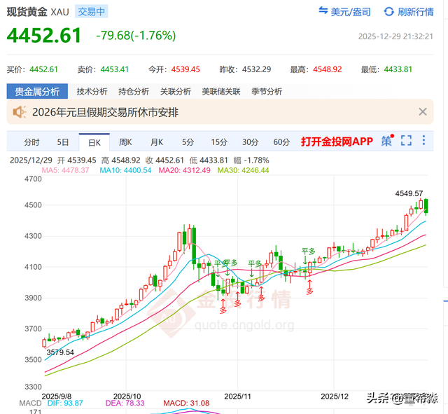Open the 持仓分析 position analysis tab
This screenshot has height=414, width=448.
pos(134,91)
